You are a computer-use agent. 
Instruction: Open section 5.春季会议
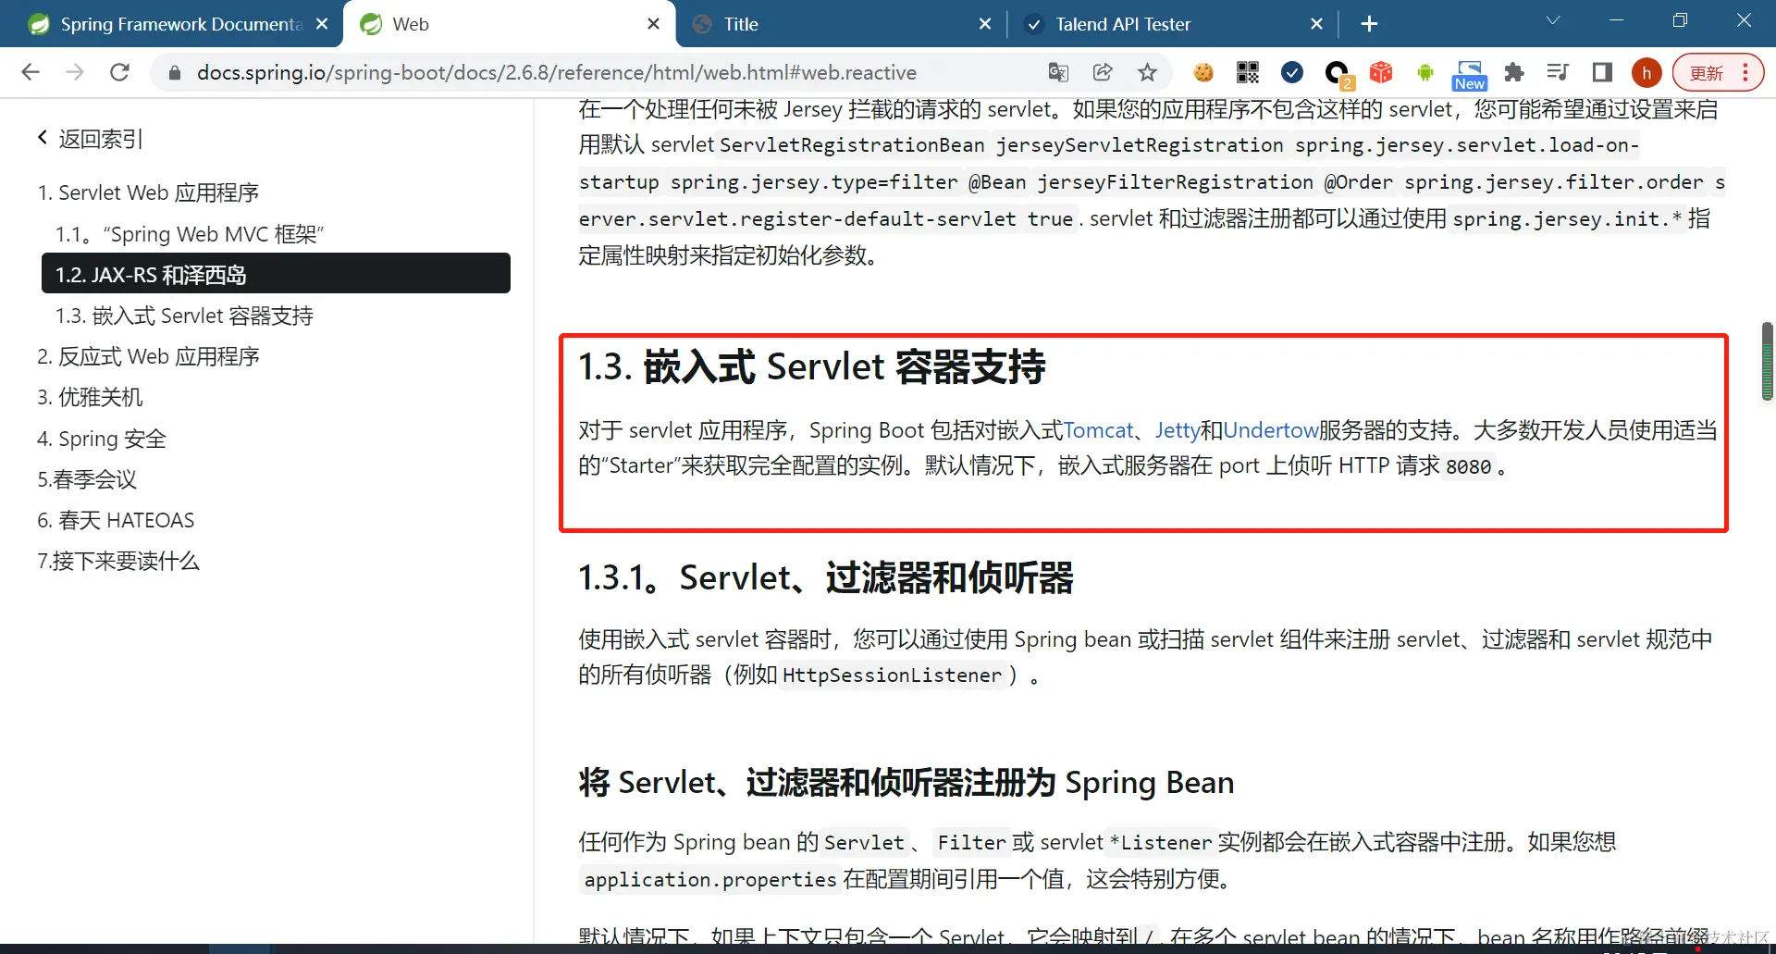point(87,479)
